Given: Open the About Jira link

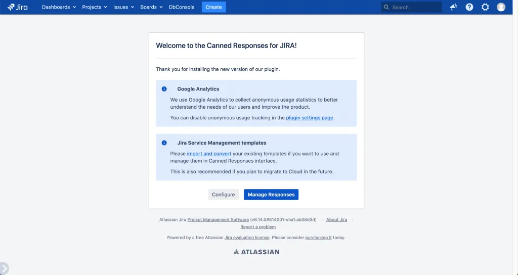Looking at the screenshot, I should point(336,219).
